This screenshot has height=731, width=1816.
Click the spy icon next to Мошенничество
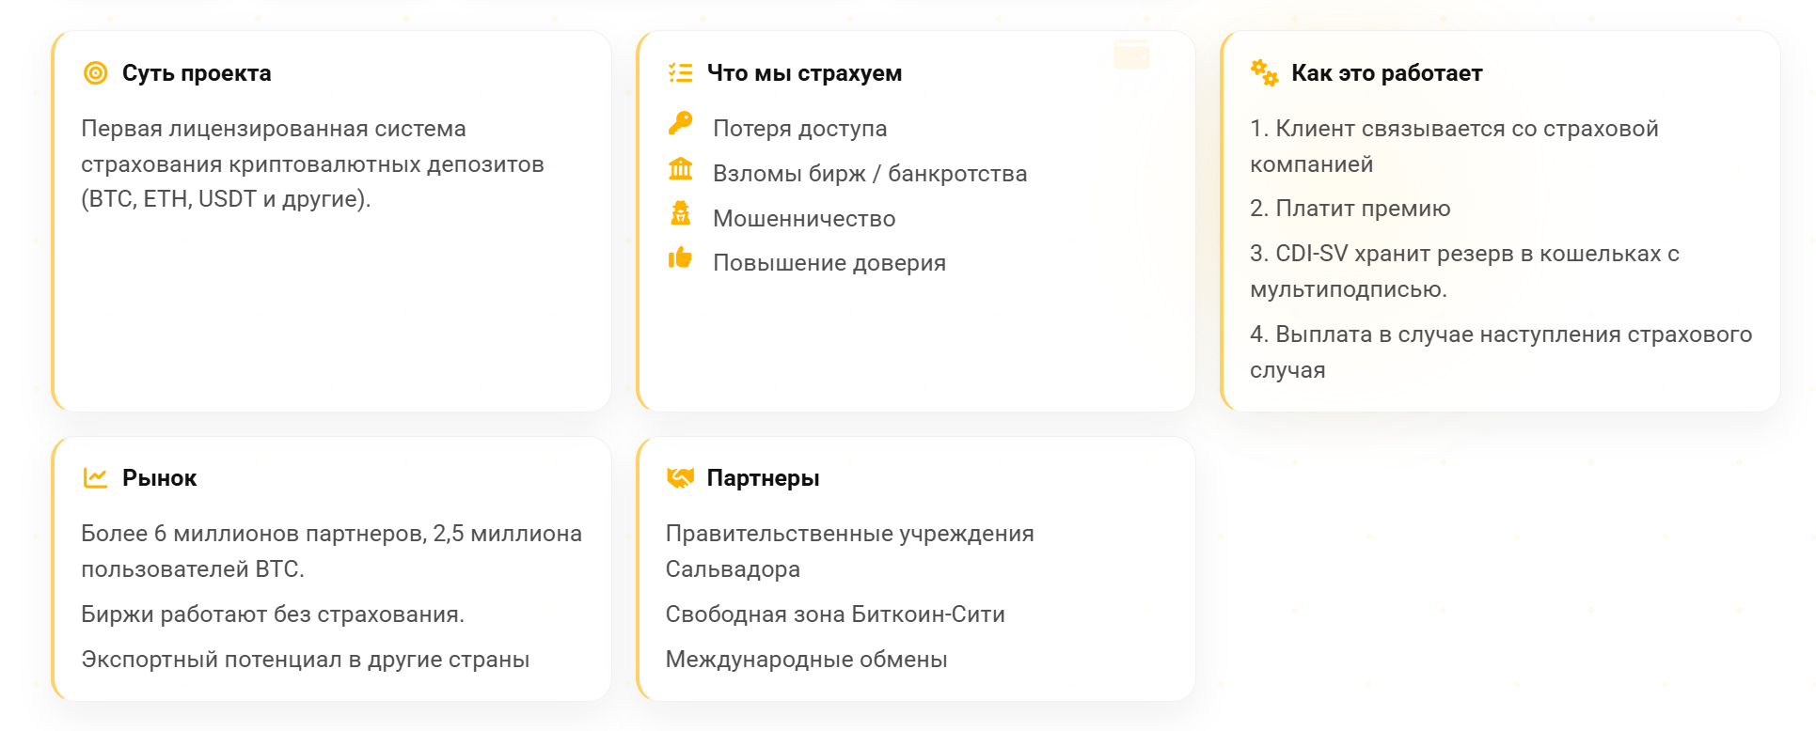click(x=680, y=213)
